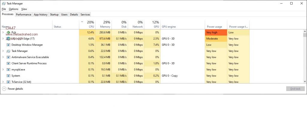307x121 pixels.
Task: Click the System process icon
Action: point(8,76)
